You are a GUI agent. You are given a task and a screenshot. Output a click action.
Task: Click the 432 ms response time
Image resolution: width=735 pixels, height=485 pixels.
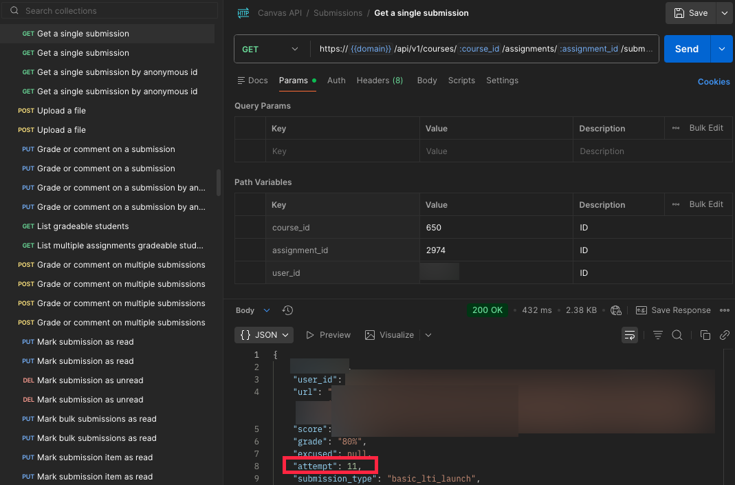(x=537, y=310)
